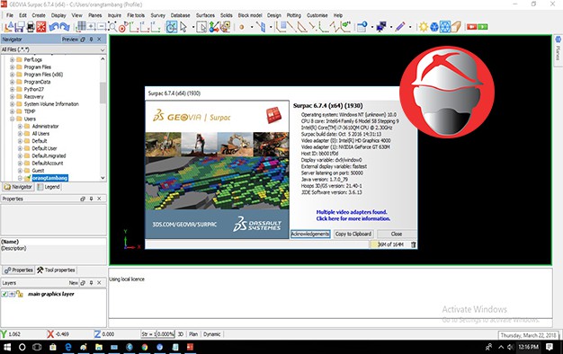Image resolution: width=563 pixels, height=354 pixels.
Task: Redo the action with toolbar arrow
Action: coord(65,27)
